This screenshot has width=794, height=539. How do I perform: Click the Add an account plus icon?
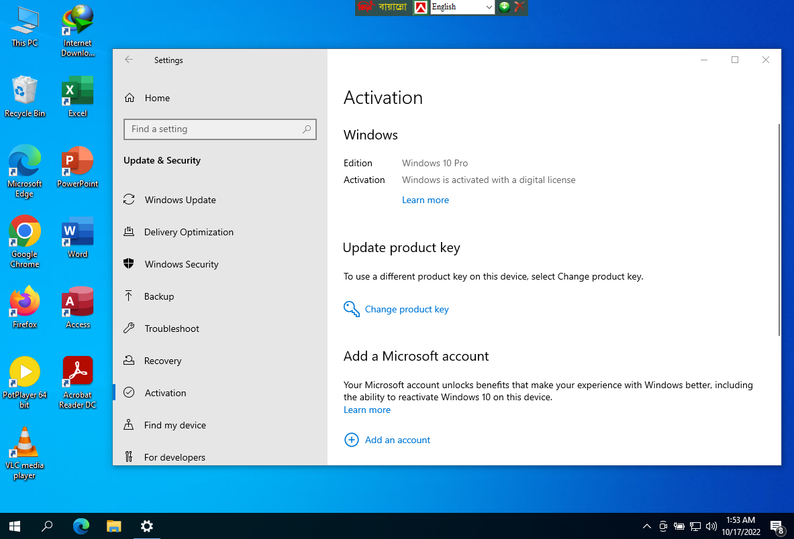pos(352,440)
